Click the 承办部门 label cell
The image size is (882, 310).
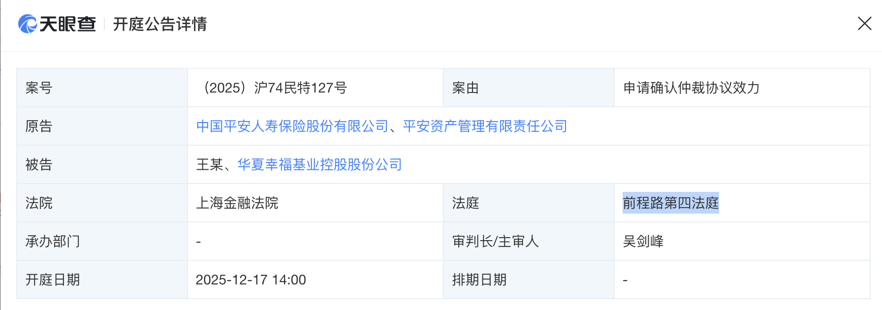[x=53, y=242]
